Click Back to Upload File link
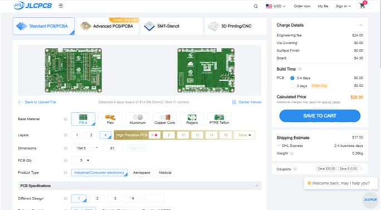Viewport: 381px width, 210px height. 41,102
